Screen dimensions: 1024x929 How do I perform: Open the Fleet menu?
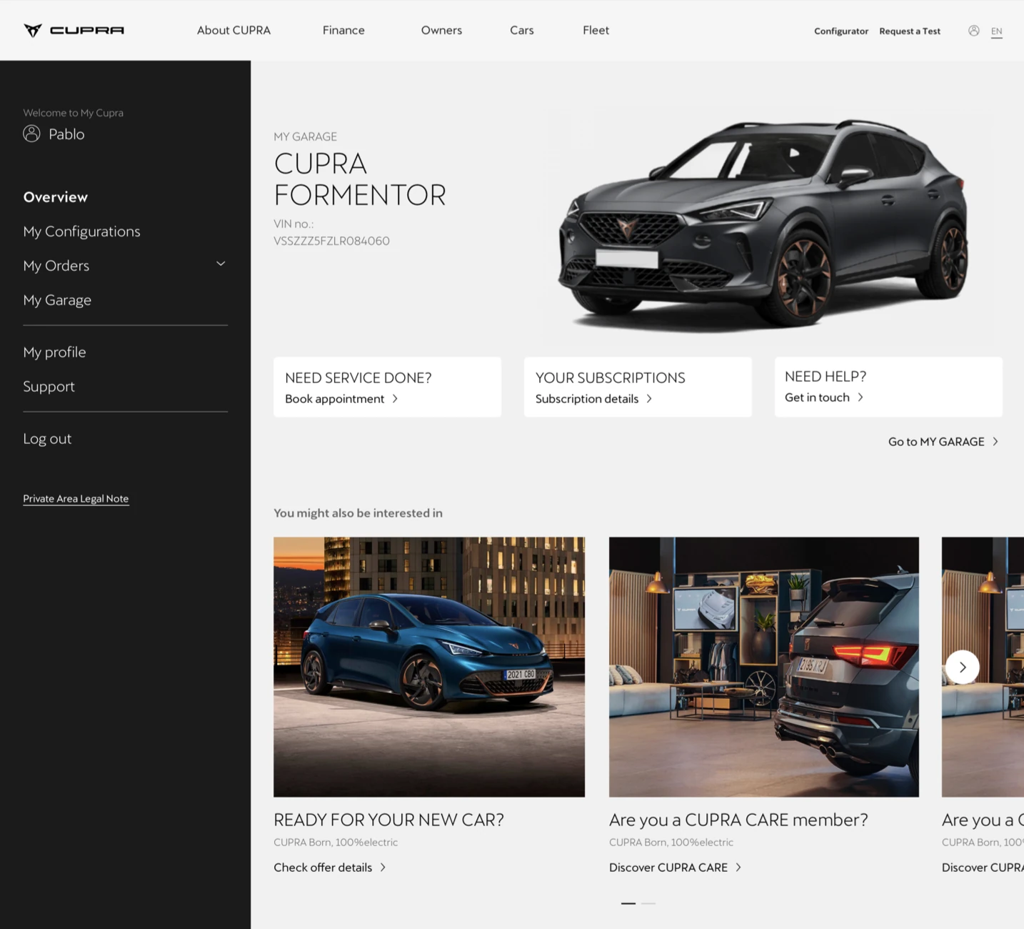pyautogui.click(x=596, y=30)
